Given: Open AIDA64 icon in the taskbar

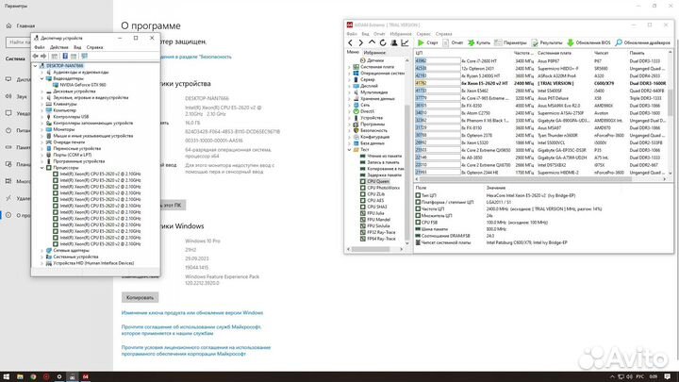Looking at the screenshot, I should pyautogui.click(x=85, y=376).
